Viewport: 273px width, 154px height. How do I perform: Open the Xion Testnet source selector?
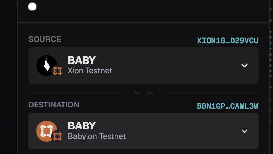pyautogui.click(x=143, y=66)
